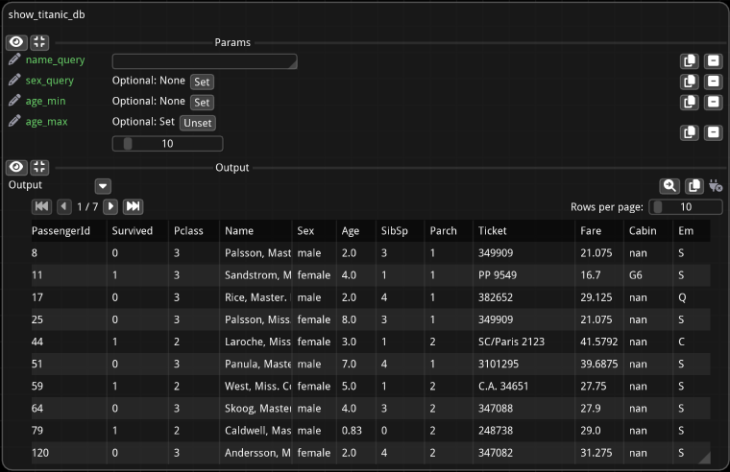Copy the age_min parameter value
The image size is (730, 472).
point(689,102)
